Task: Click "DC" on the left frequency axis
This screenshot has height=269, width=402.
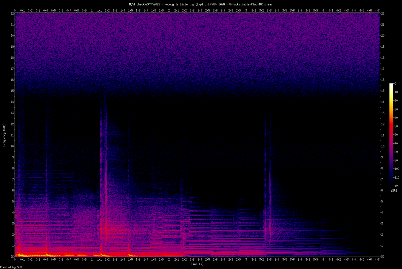Action: (x=12, y=257)
